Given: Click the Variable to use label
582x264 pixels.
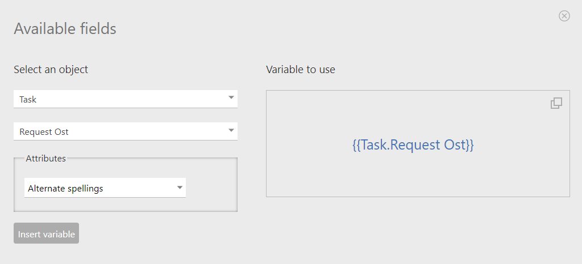Looking at the screenshot, I should coord(301,69).
